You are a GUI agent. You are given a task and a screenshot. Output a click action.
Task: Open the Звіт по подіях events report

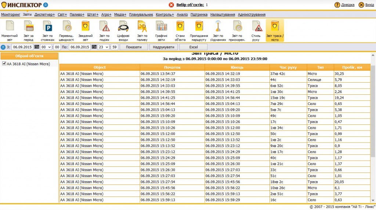(x=104, y=30)
